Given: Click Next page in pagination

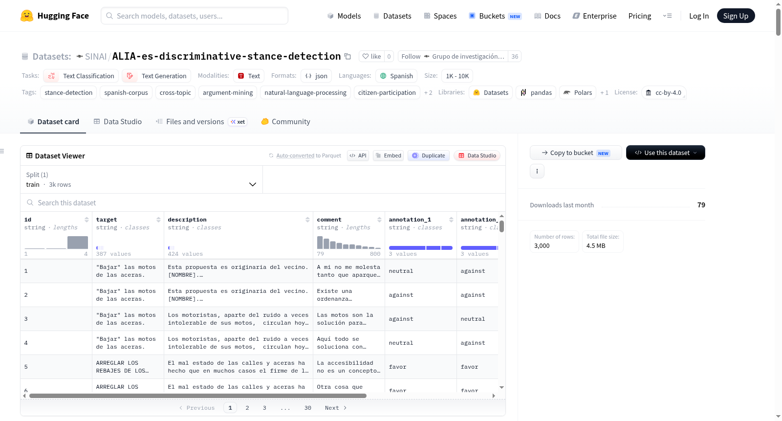Looking at the screenshot, I should pos(336,408).
